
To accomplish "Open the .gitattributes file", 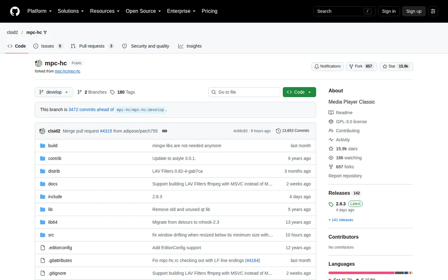I will 60,260.
